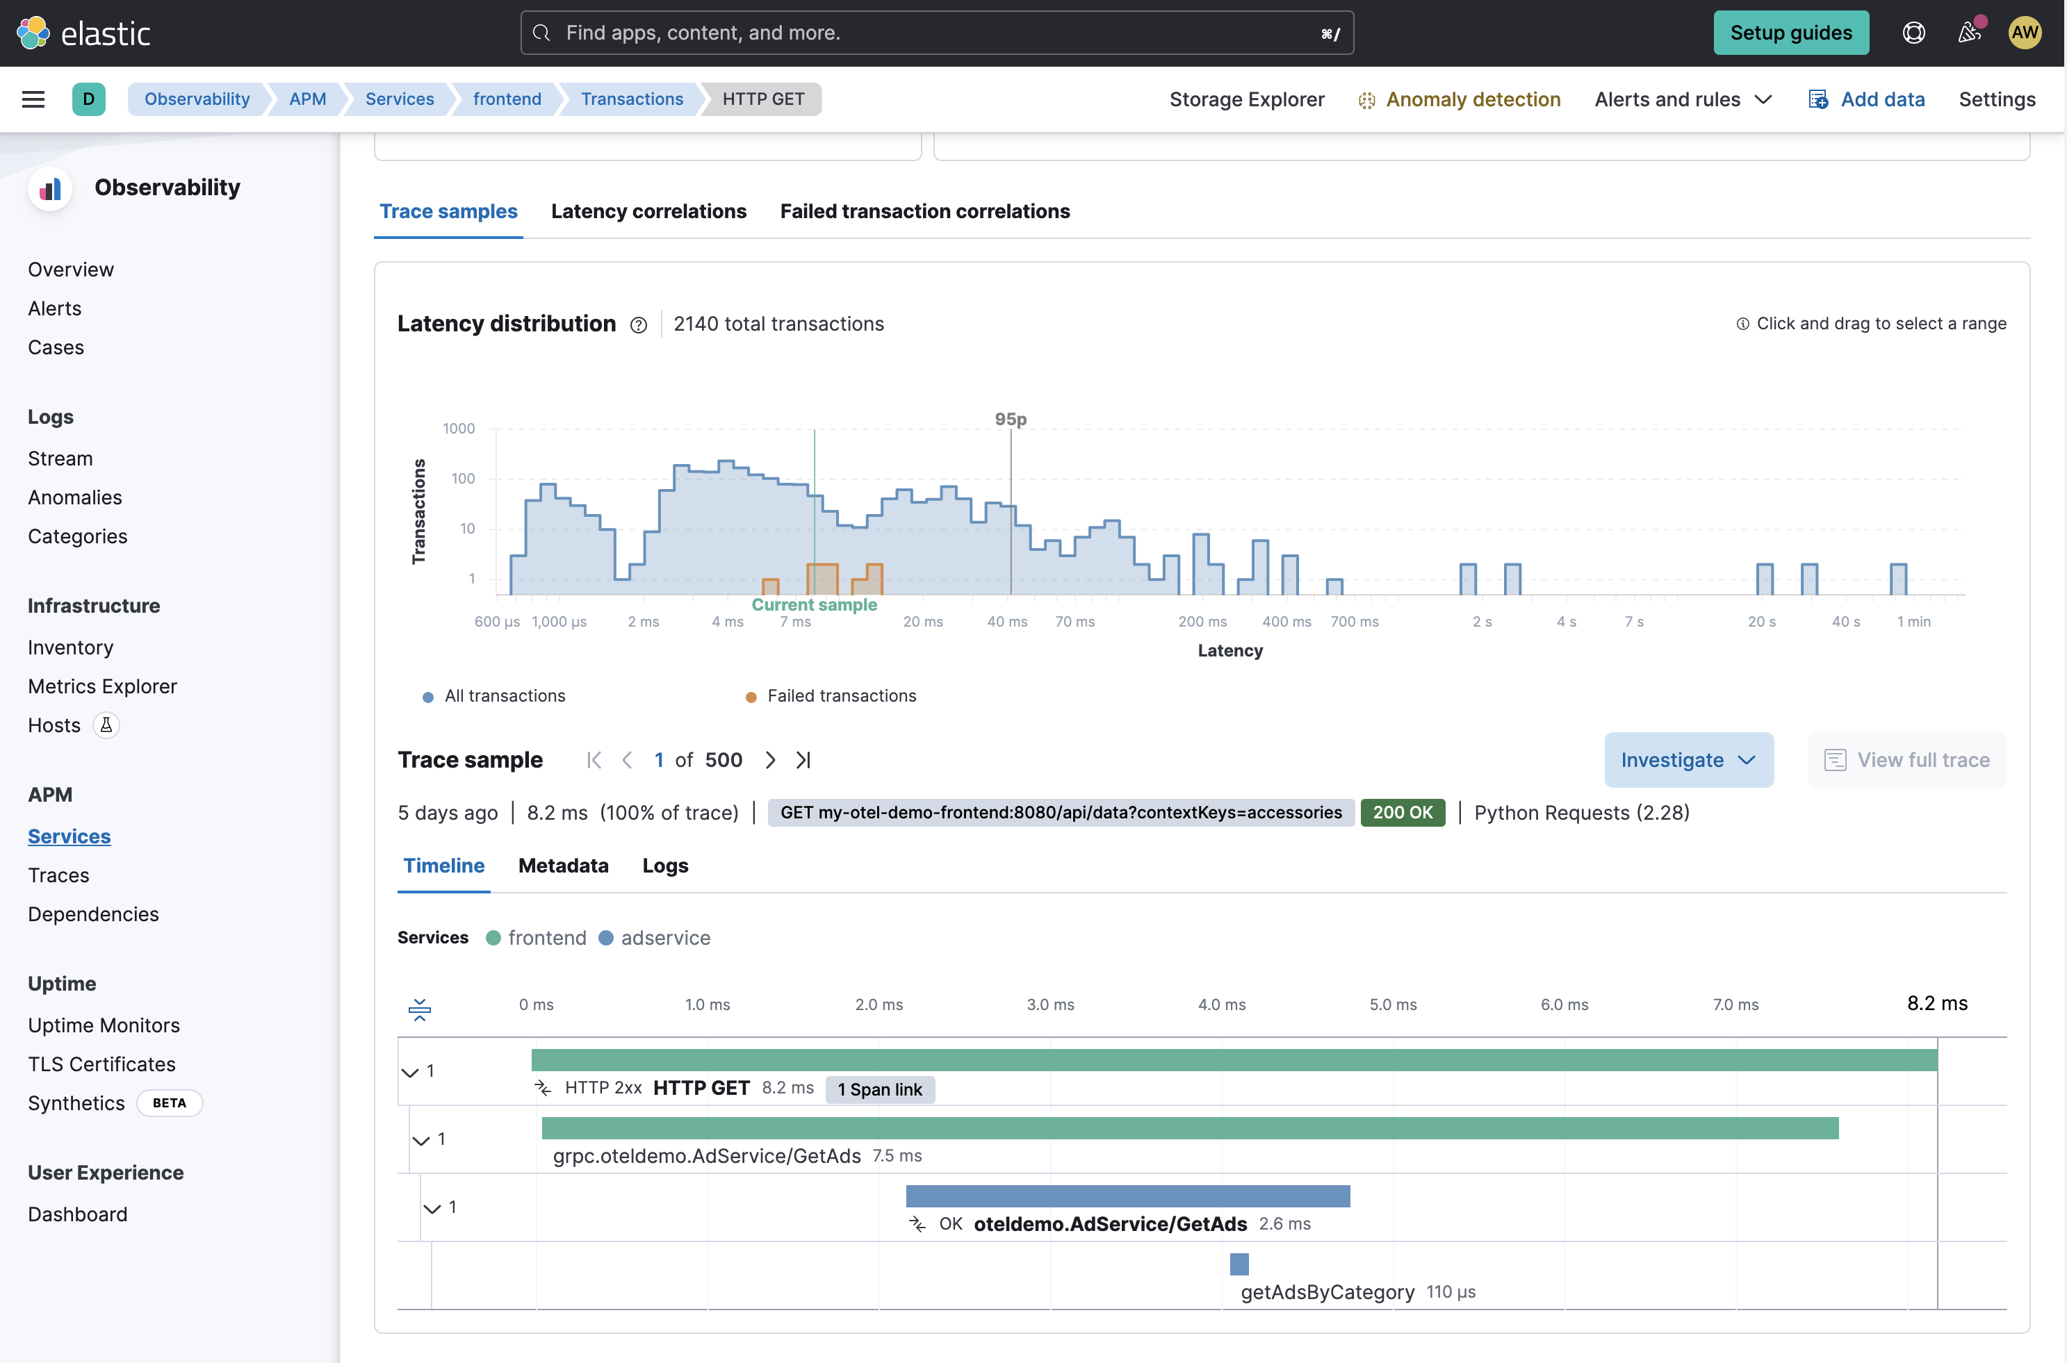Click the Setup guides button
This screenshot has height=1363, width=2067.
[x=1790, y=33]
